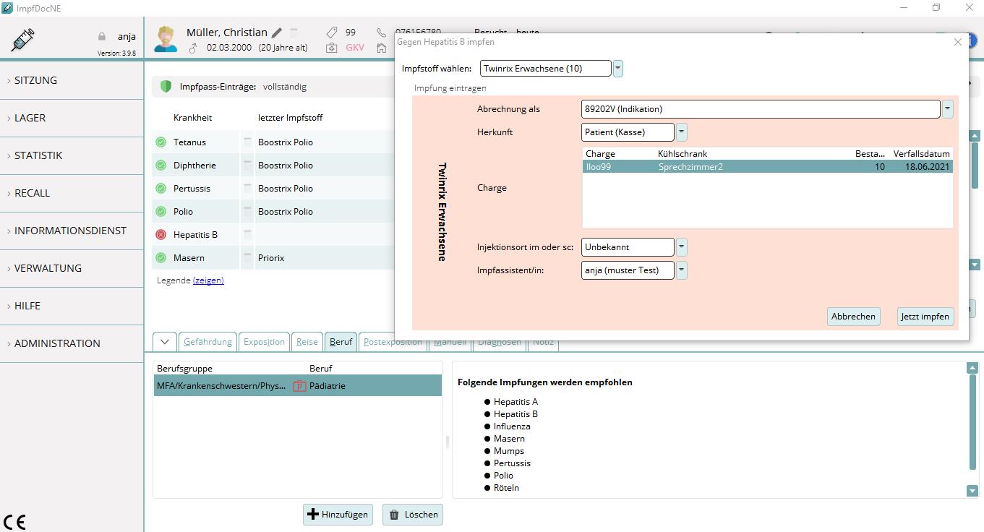Click the green shield Impfpass icon
The image size is (984, 532).
point(166,87)
